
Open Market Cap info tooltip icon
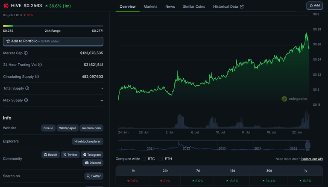(26, 53)
